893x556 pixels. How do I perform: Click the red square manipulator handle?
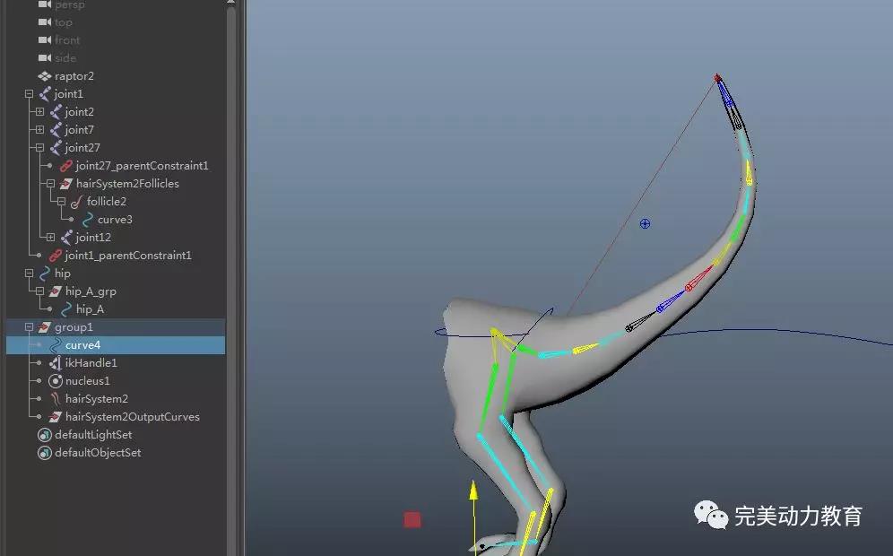click(412, 519)
